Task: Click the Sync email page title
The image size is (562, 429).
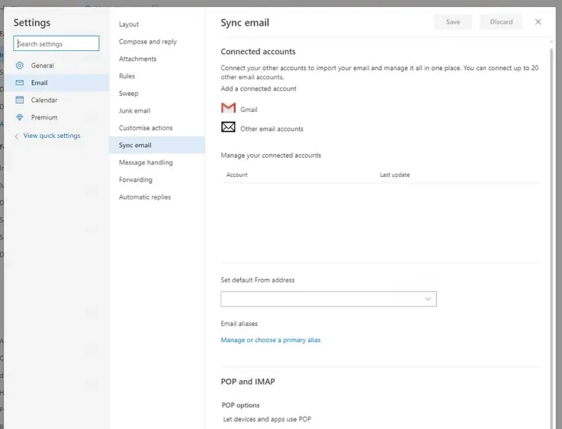Action: coord(245,23)
